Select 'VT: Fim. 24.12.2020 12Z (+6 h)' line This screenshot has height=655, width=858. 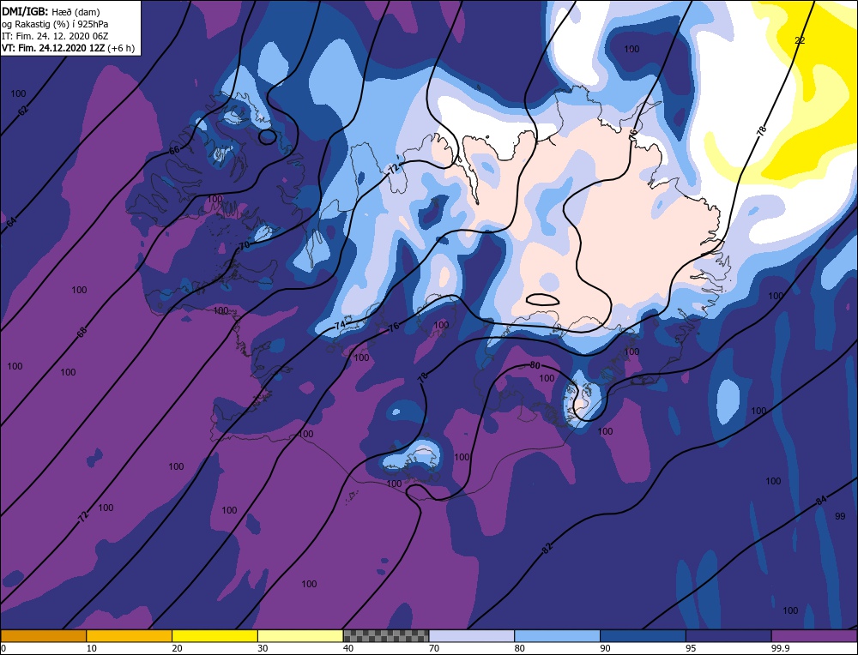click(x=68, y=47)
